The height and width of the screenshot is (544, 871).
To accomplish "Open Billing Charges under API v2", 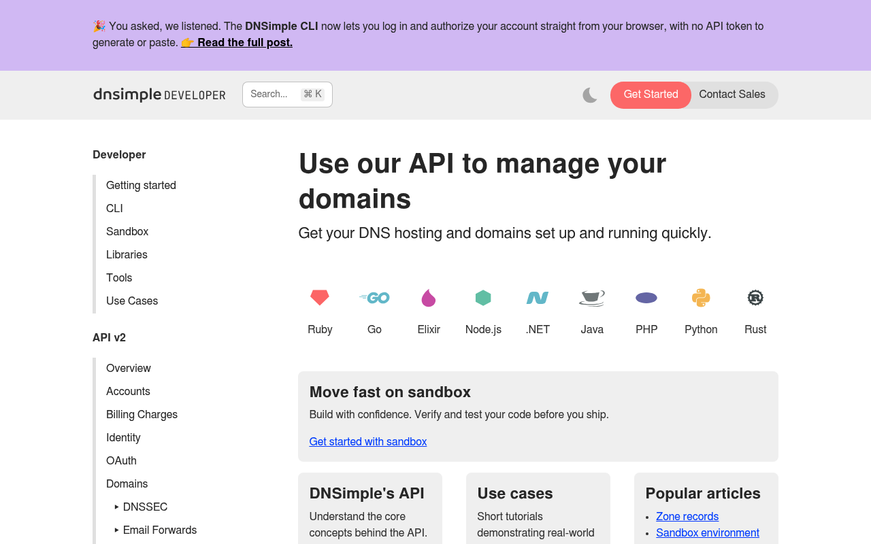I will point(142,415).
